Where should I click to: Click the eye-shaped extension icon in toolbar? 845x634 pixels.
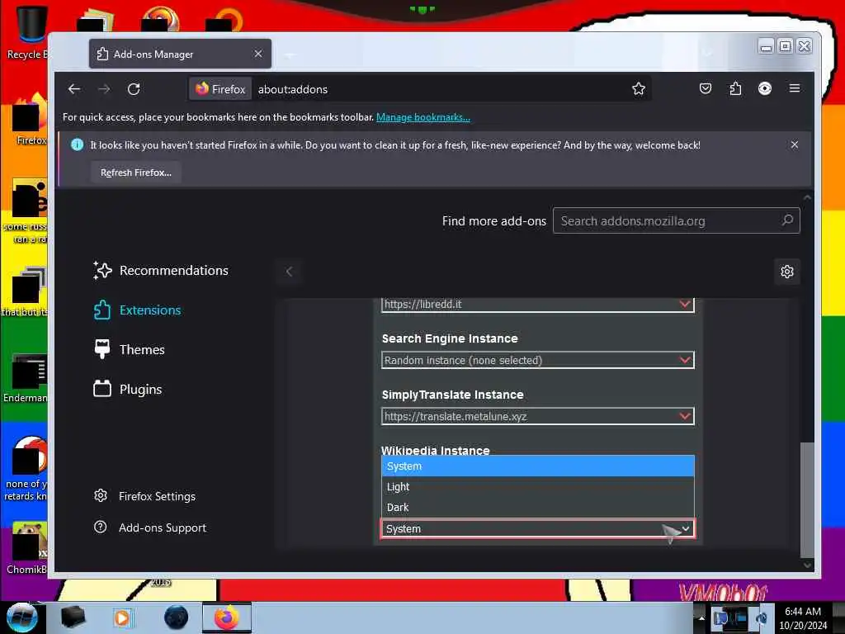tap(765, 88)
